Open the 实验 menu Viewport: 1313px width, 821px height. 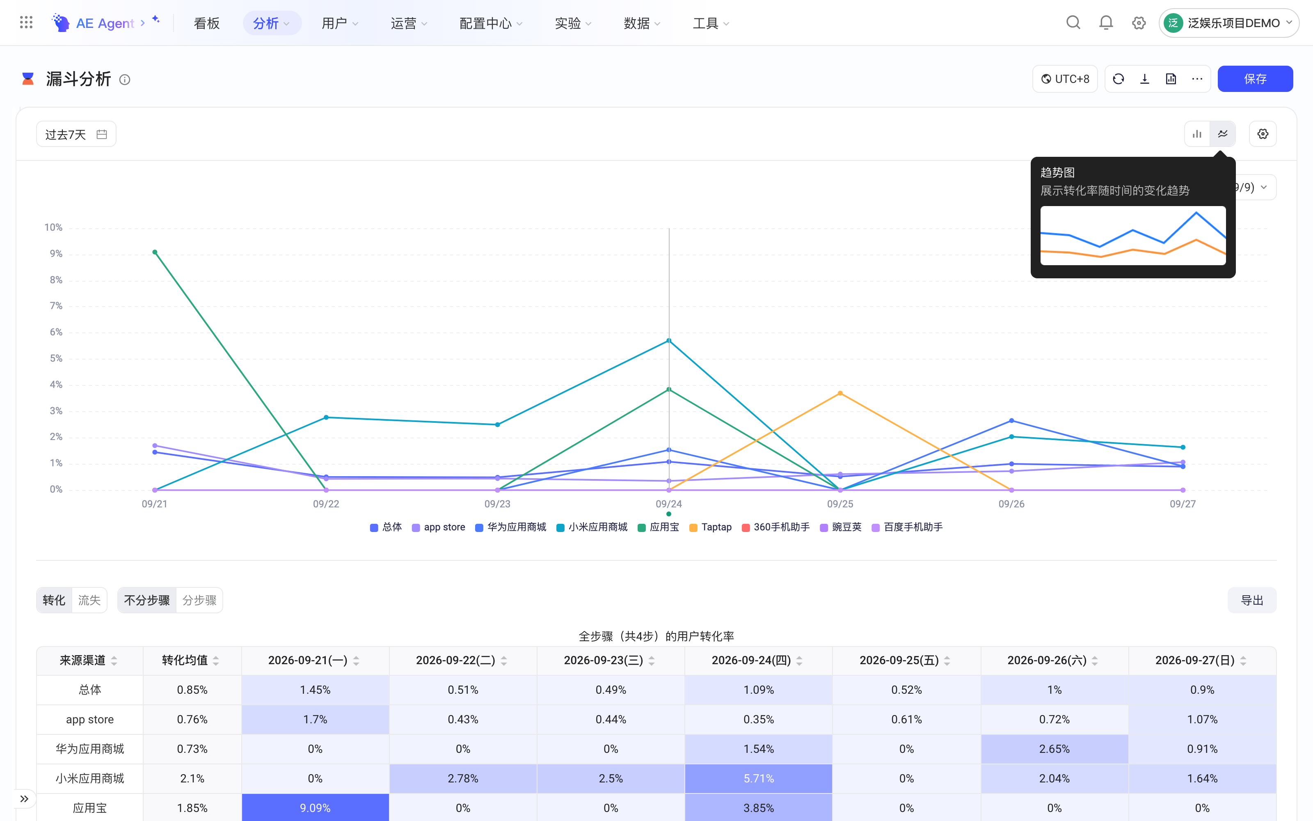click(x=573, y=23)
